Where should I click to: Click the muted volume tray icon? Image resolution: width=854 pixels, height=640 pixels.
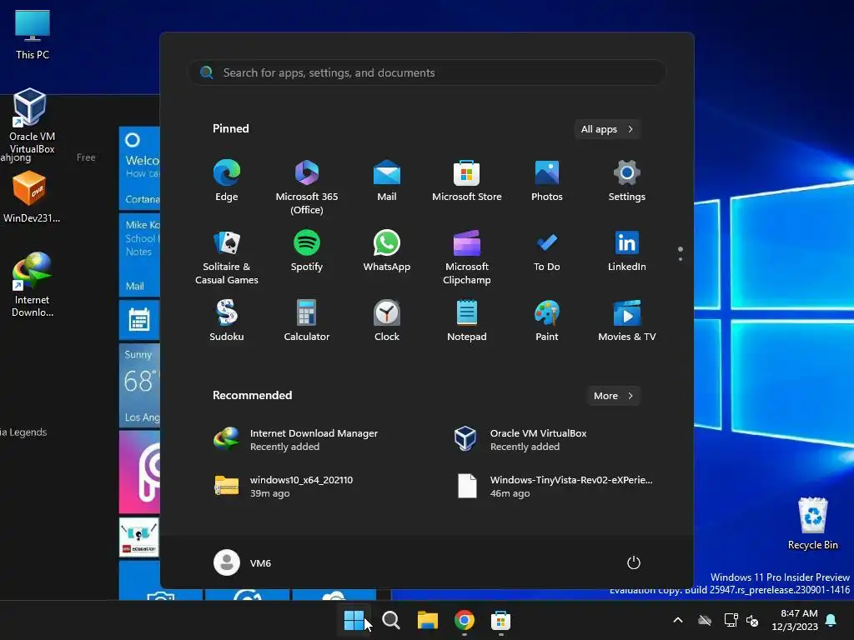tap(753, 620)
